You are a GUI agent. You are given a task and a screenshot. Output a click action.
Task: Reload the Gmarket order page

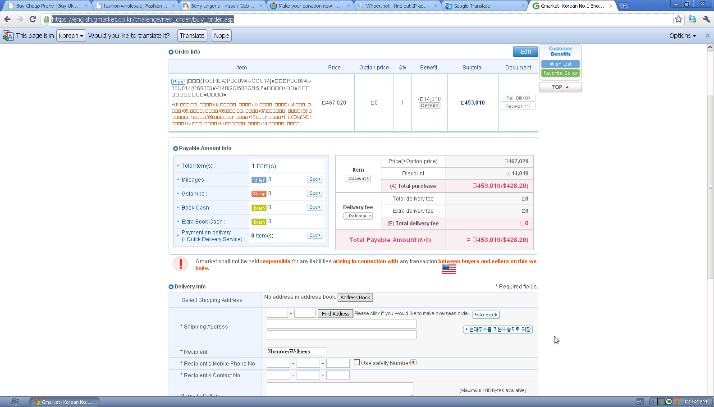32,19
